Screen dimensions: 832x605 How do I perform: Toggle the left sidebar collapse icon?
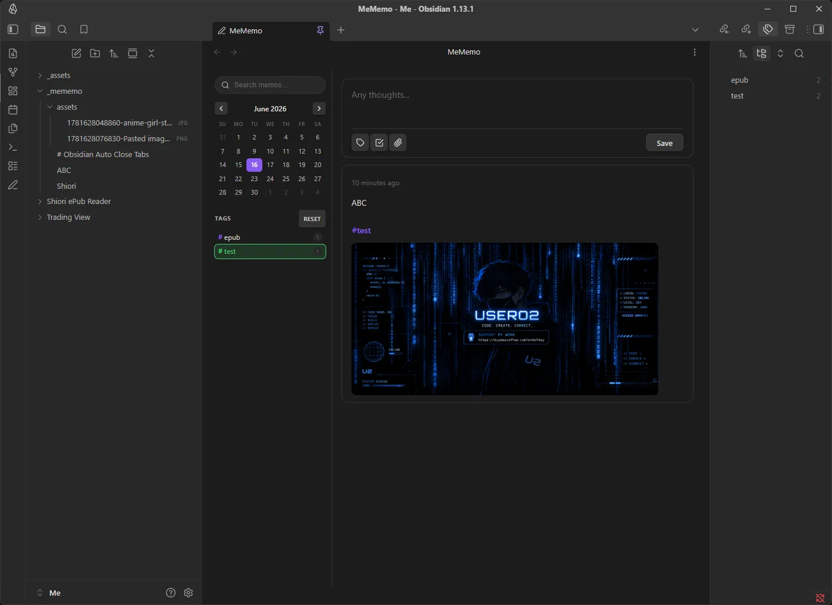(x=13, y=29)
